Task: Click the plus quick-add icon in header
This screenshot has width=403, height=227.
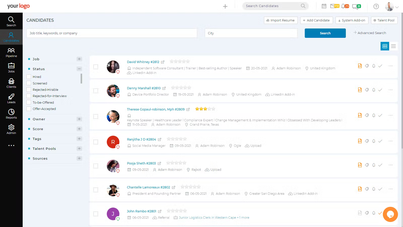Action: pos(225,6)
